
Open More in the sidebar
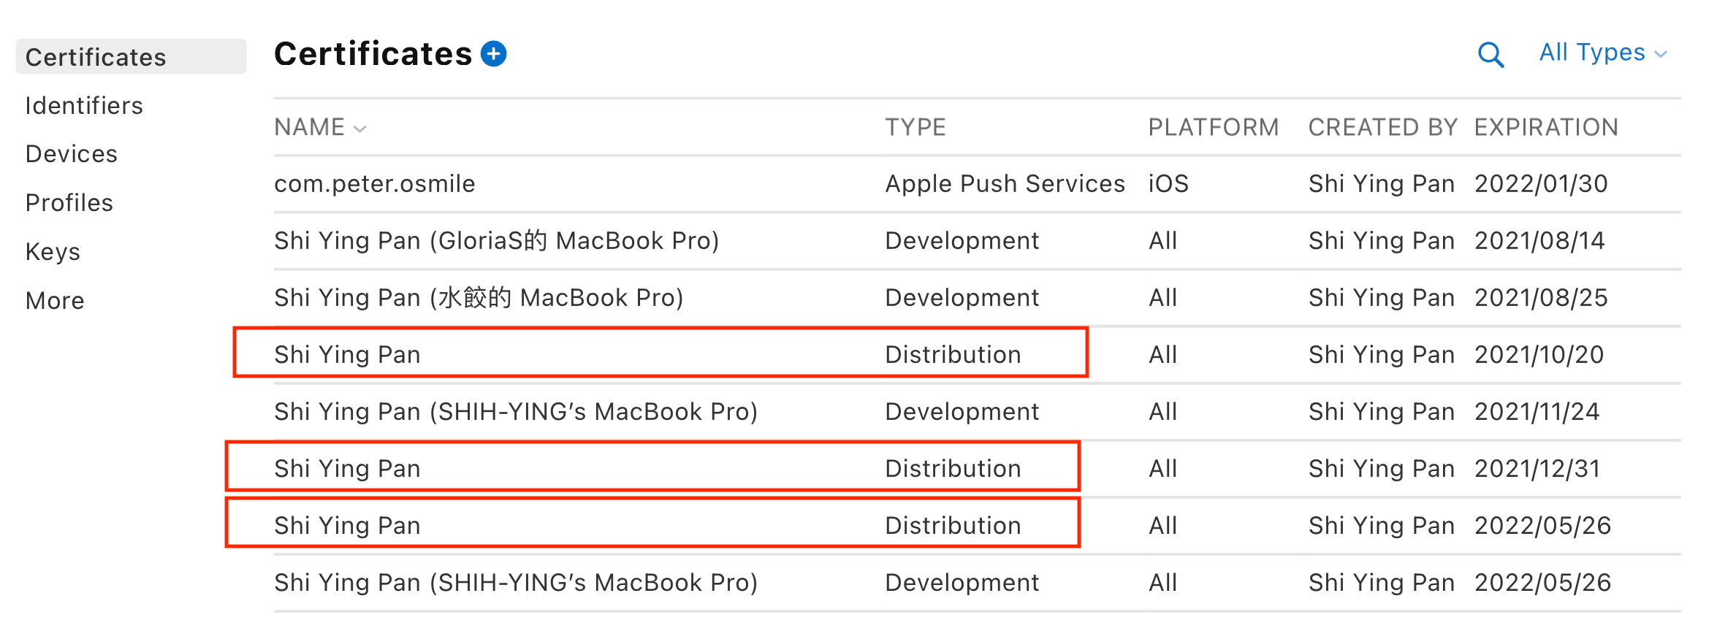pyautogui.click(x=55, y=301)
